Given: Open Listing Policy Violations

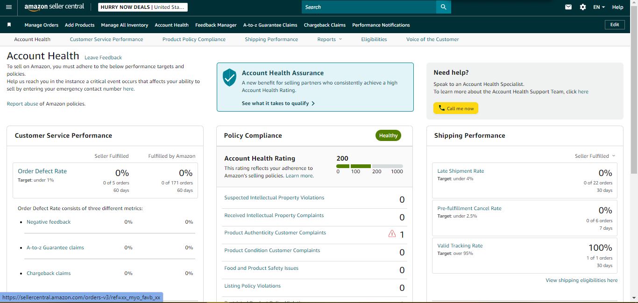Looking at the screenshot, I should coord(253,286).
